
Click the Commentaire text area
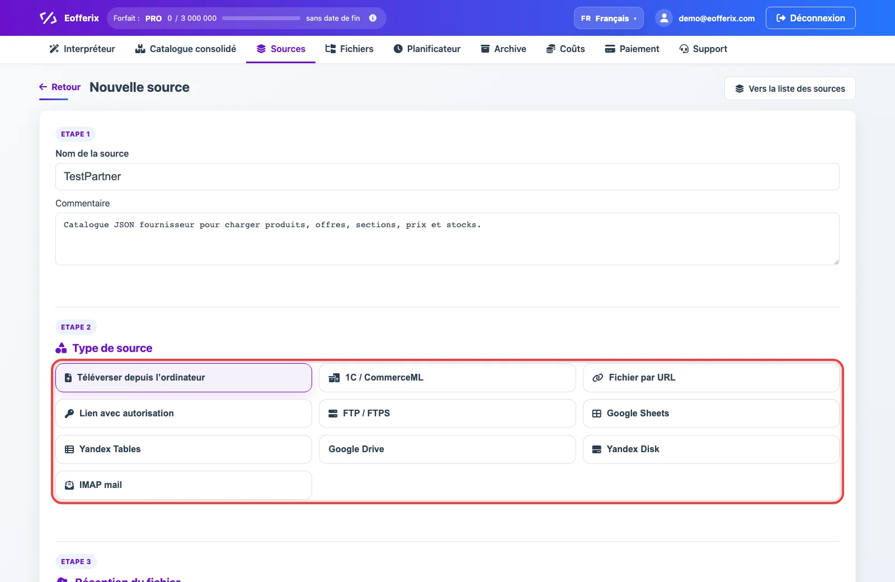click(x=447, y=239)
